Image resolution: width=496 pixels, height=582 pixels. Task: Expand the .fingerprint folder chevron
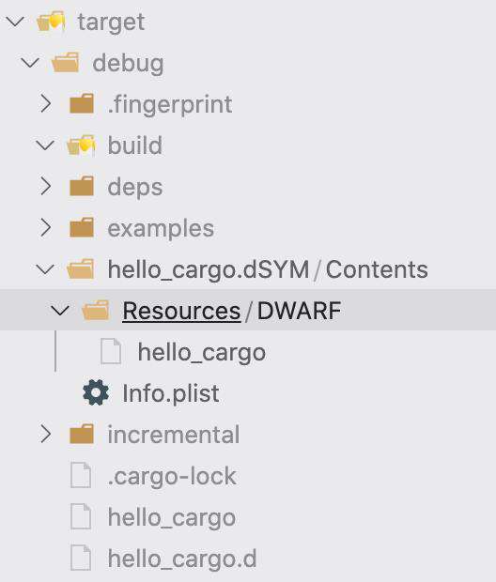pyautogui.click(x=45, y=103)
